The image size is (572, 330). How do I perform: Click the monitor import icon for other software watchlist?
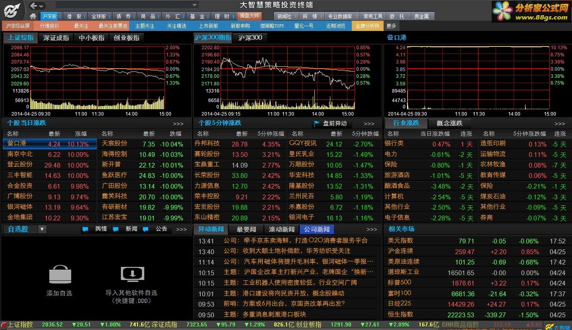132,274
